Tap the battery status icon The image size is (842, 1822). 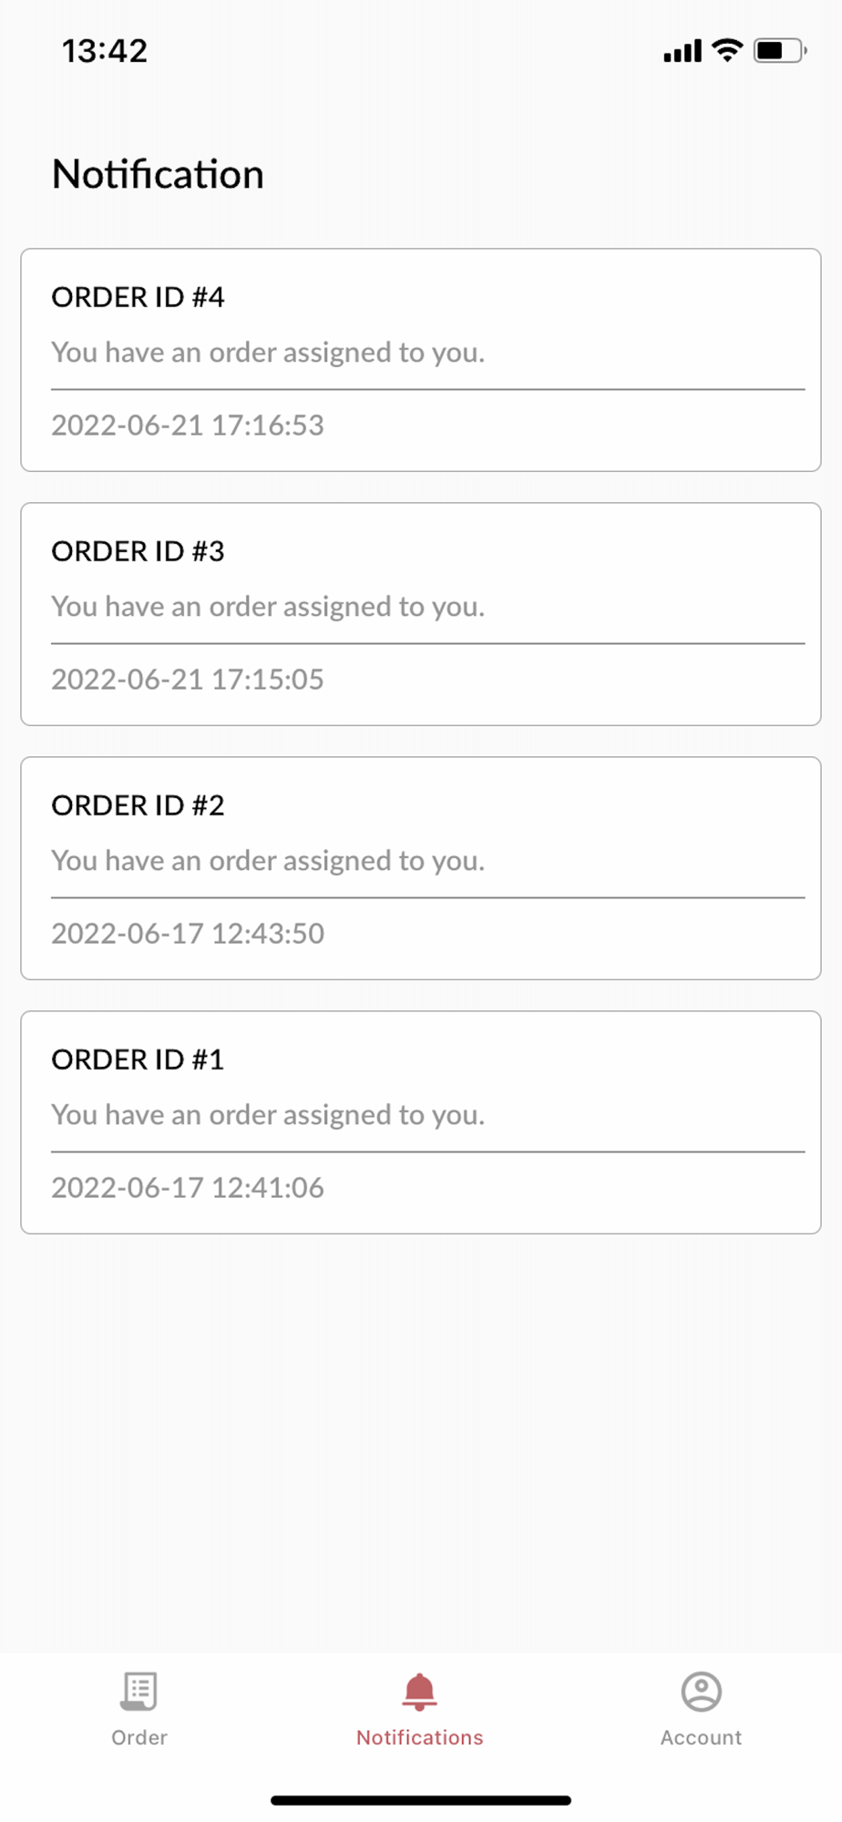point(779,50)
